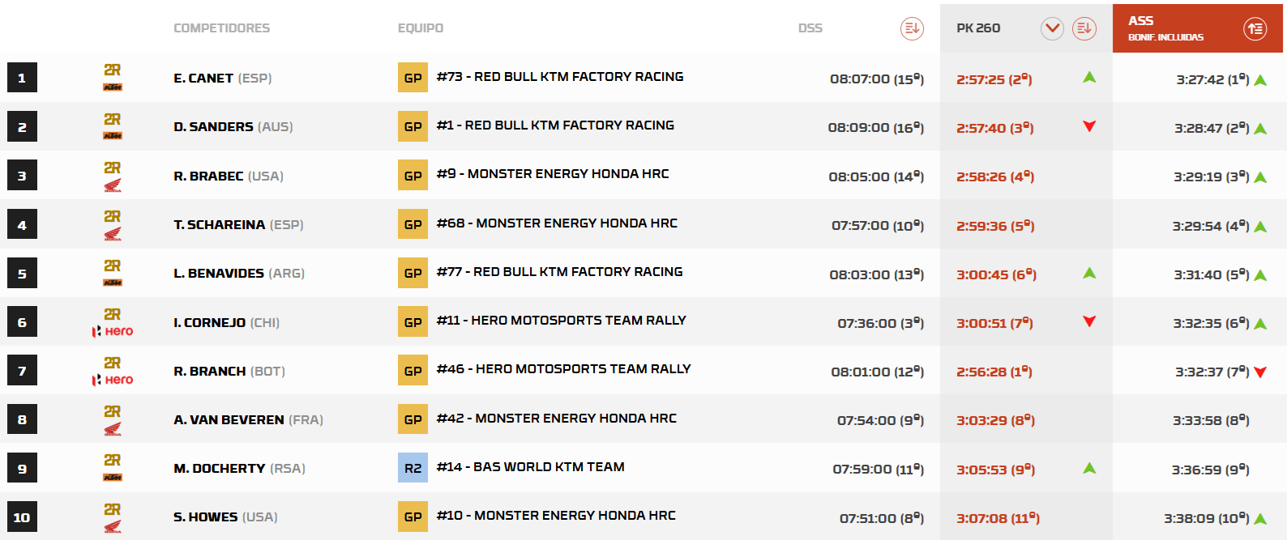The height and width of the screenshot is (540, 1287).
Task: Click team #73 - Red Bull KTM Factory Racing
Action: [560, 77]
